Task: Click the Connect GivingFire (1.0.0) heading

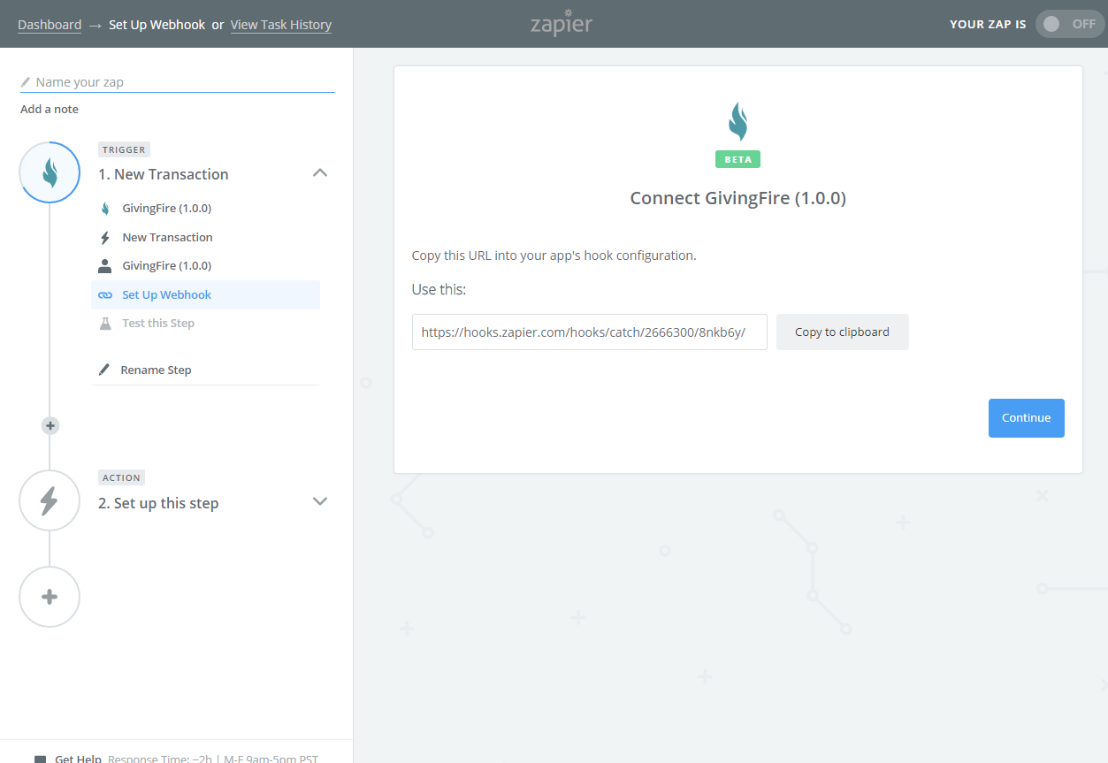Action: pos(737,198)
